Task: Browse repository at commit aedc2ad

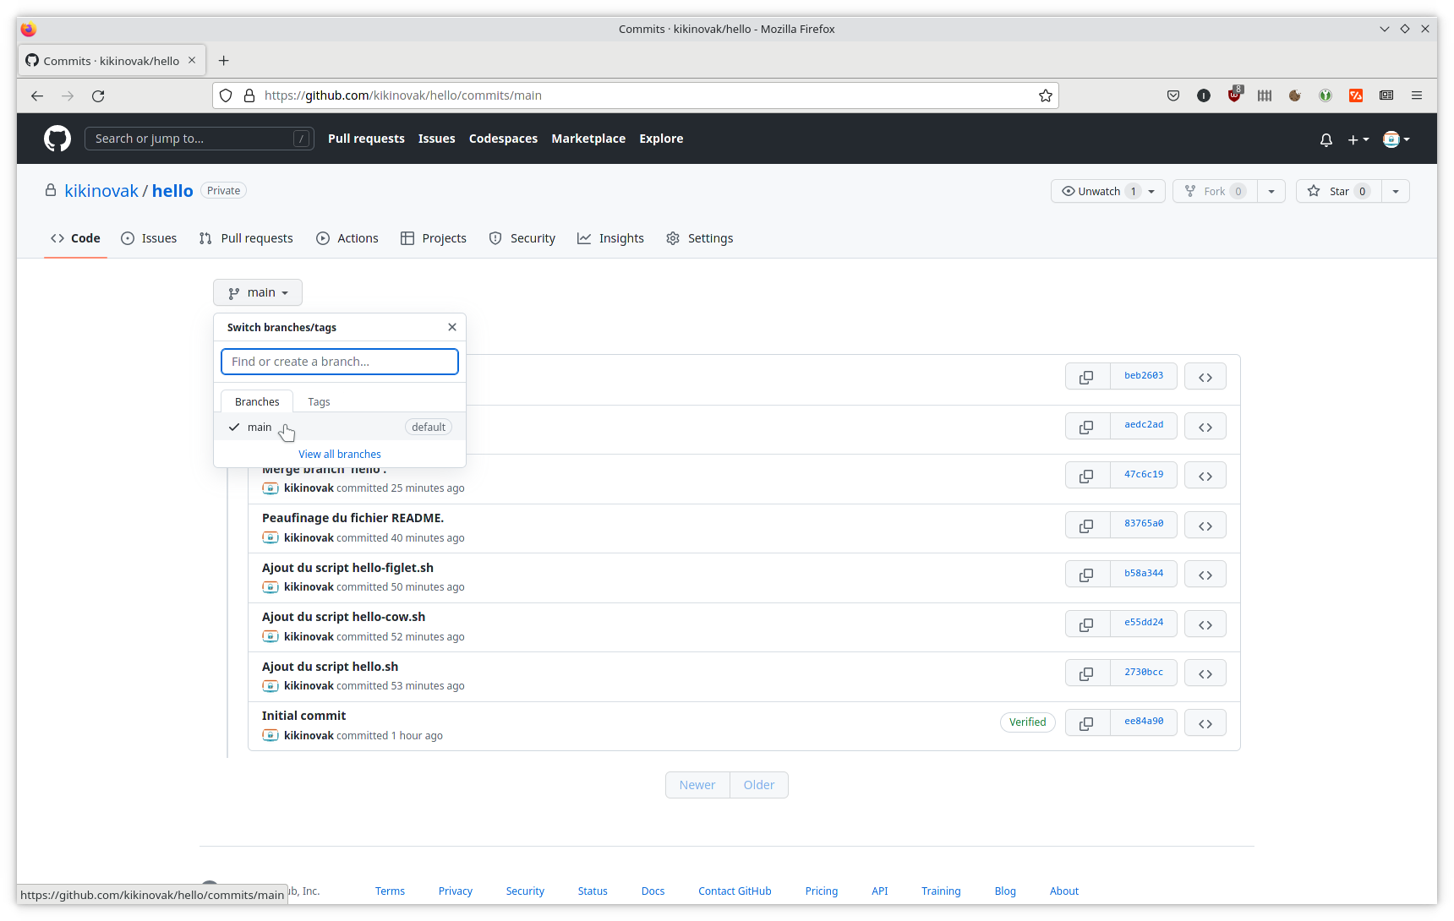Action: [x=1205, y=427]
